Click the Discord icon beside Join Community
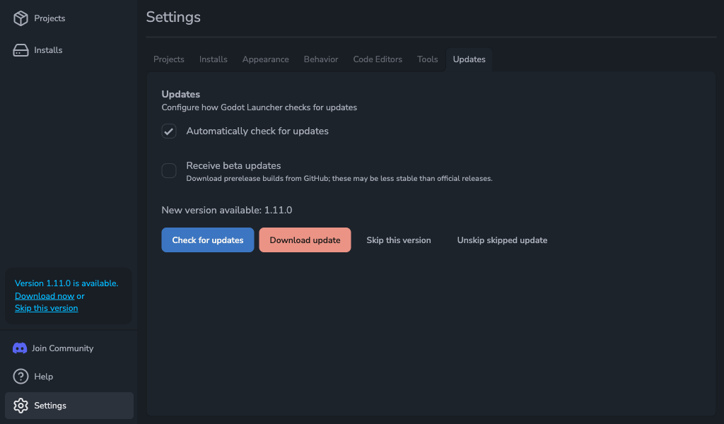The height and width of the screenshot is (424, 724). click(x=20, y=348)
